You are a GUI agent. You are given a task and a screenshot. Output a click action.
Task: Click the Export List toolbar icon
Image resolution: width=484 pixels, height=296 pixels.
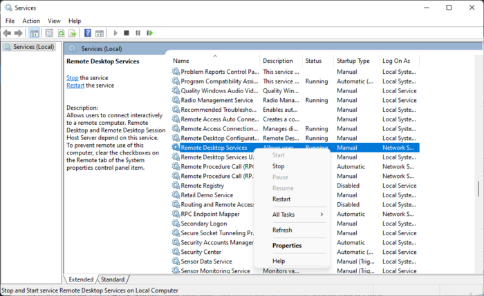[x=73, y=32]
